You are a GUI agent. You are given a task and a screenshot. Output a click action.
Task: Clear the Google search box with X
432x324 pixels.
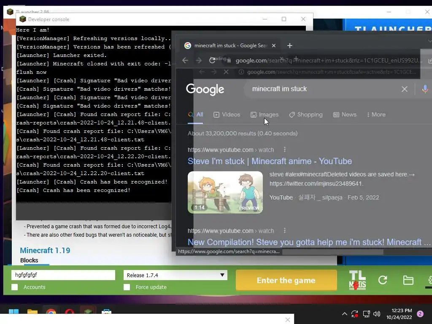pos(404,89)
